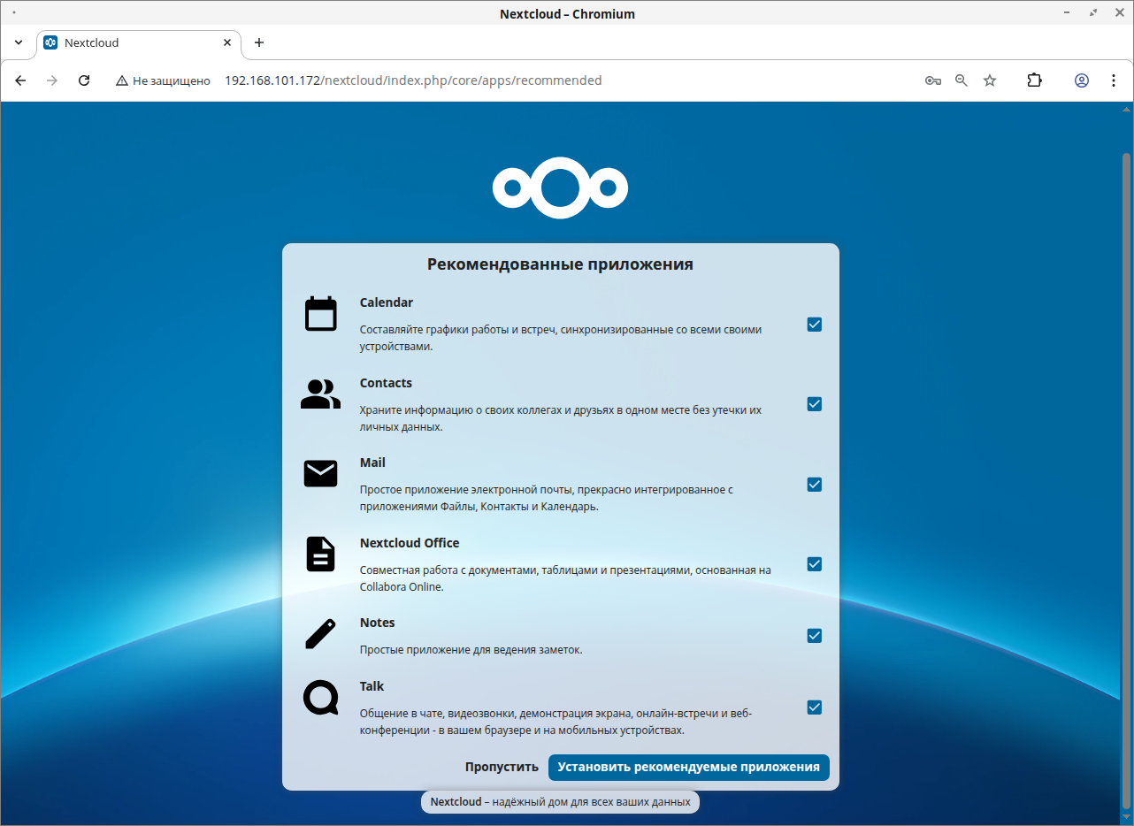Viewport: 1134px width, 826px height.
Task: Click Установить рекомендуемые приложения button
Action: [x=688, y=768]
